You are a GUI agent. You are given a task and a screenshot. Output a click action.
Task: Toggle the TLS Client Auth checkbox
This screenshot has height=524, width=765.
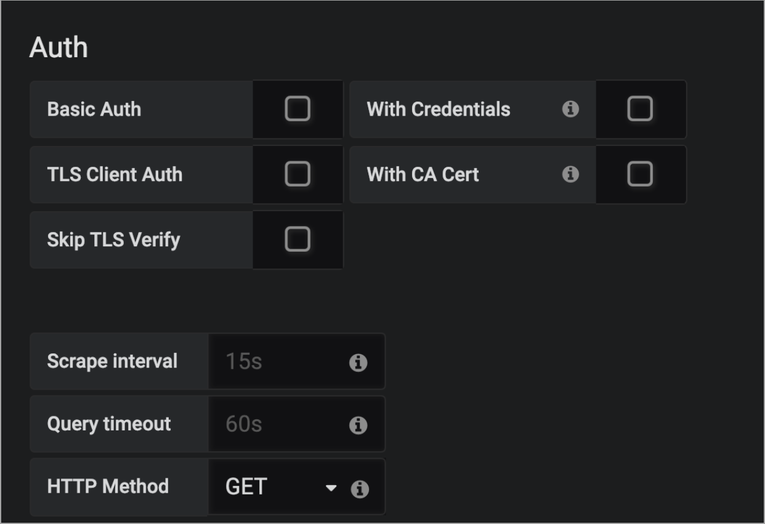[297, 174]
